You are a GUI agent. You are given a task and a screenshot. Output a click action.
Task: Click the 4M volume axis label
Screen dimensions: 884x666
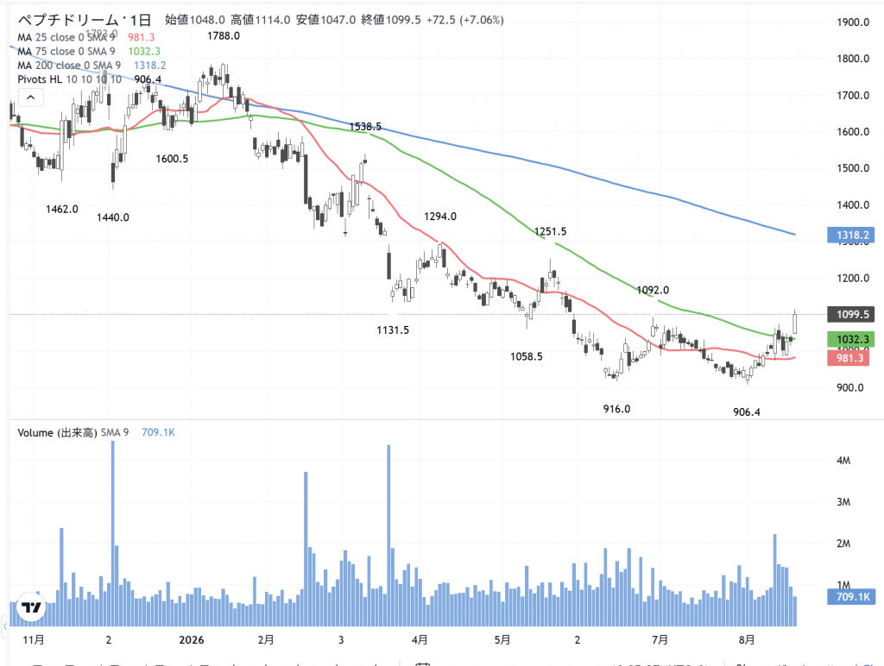click(x=843, y=461)
